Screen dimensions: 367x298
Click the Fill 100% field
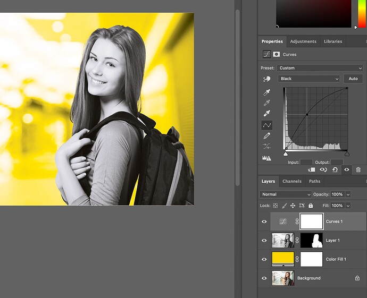coord(337,206)
